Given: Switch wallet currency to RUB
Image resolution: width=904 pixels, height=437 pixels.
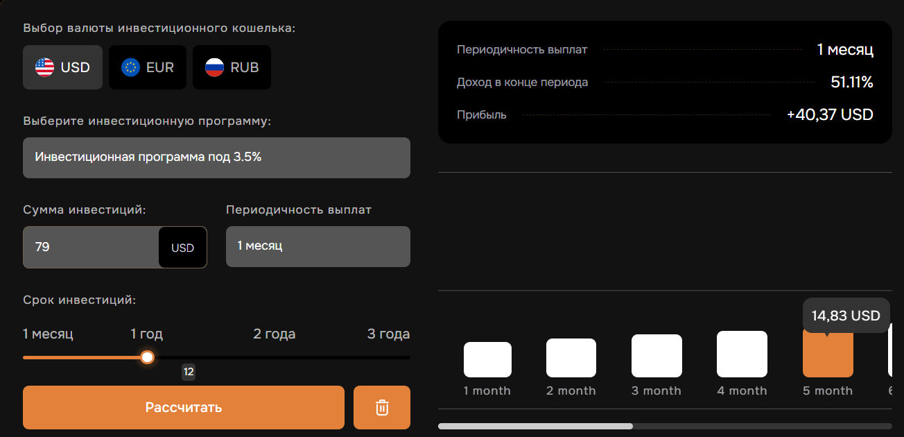Looking at the screenshot, I should pos(232,67).
